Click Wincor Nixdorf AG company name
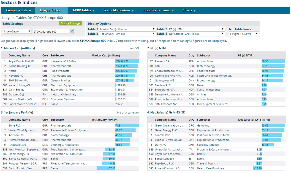291x173 pixels. 20,99
